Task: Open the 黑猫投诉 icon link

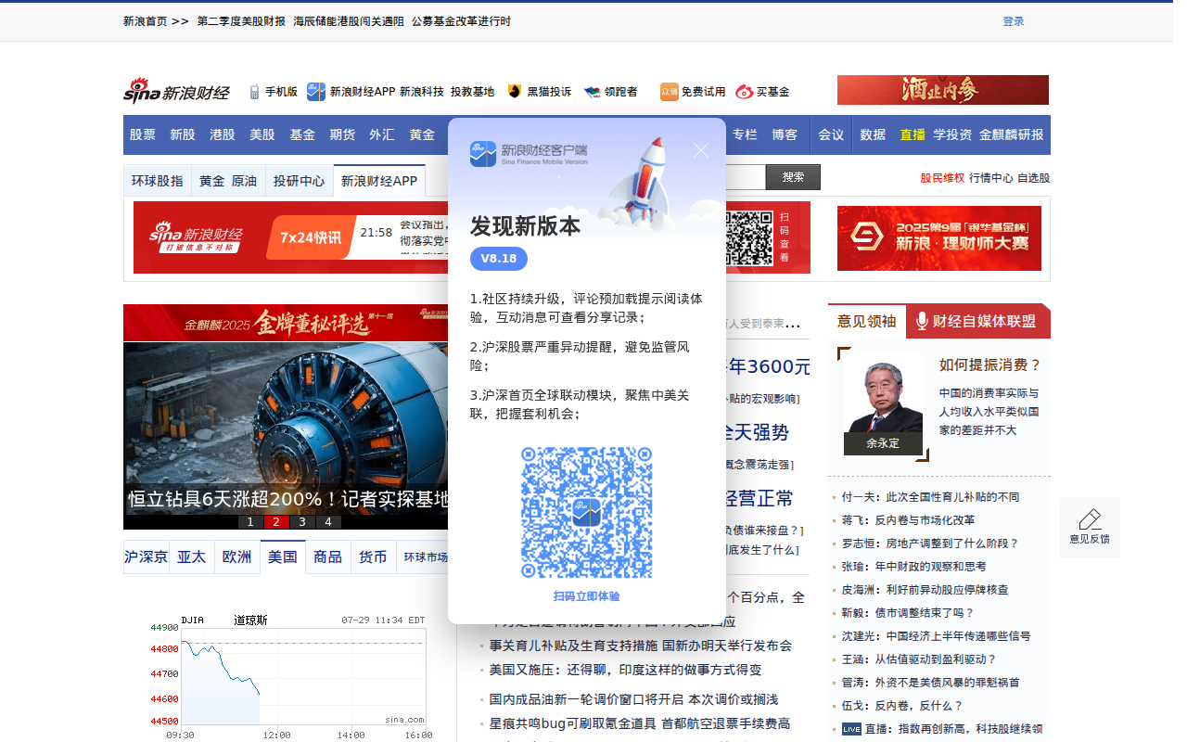Action: pyautogui.click(x=515, y=91)
